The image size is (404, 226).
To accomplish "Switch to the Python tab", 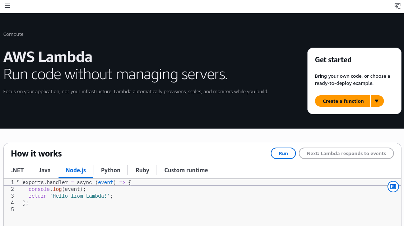I will (111, 170).
